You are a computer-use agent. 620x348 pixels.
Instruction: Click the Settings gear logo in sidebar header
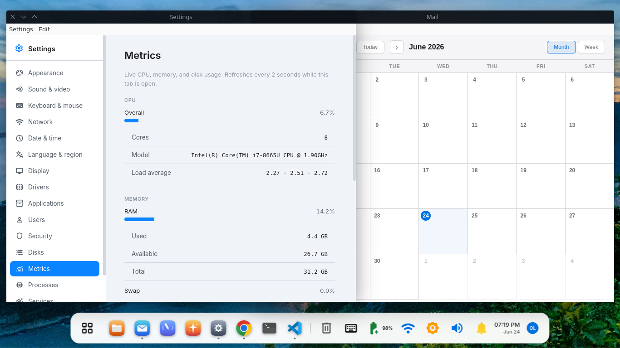[x=19, y=48]
